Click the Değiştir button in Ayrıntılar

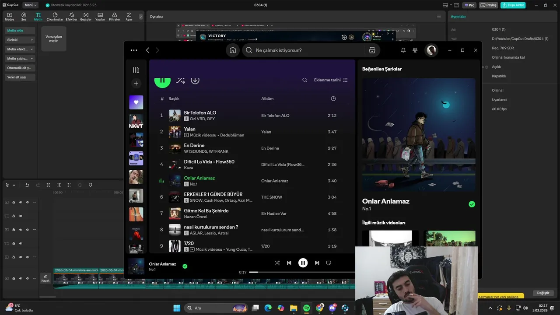coord(543,293)
